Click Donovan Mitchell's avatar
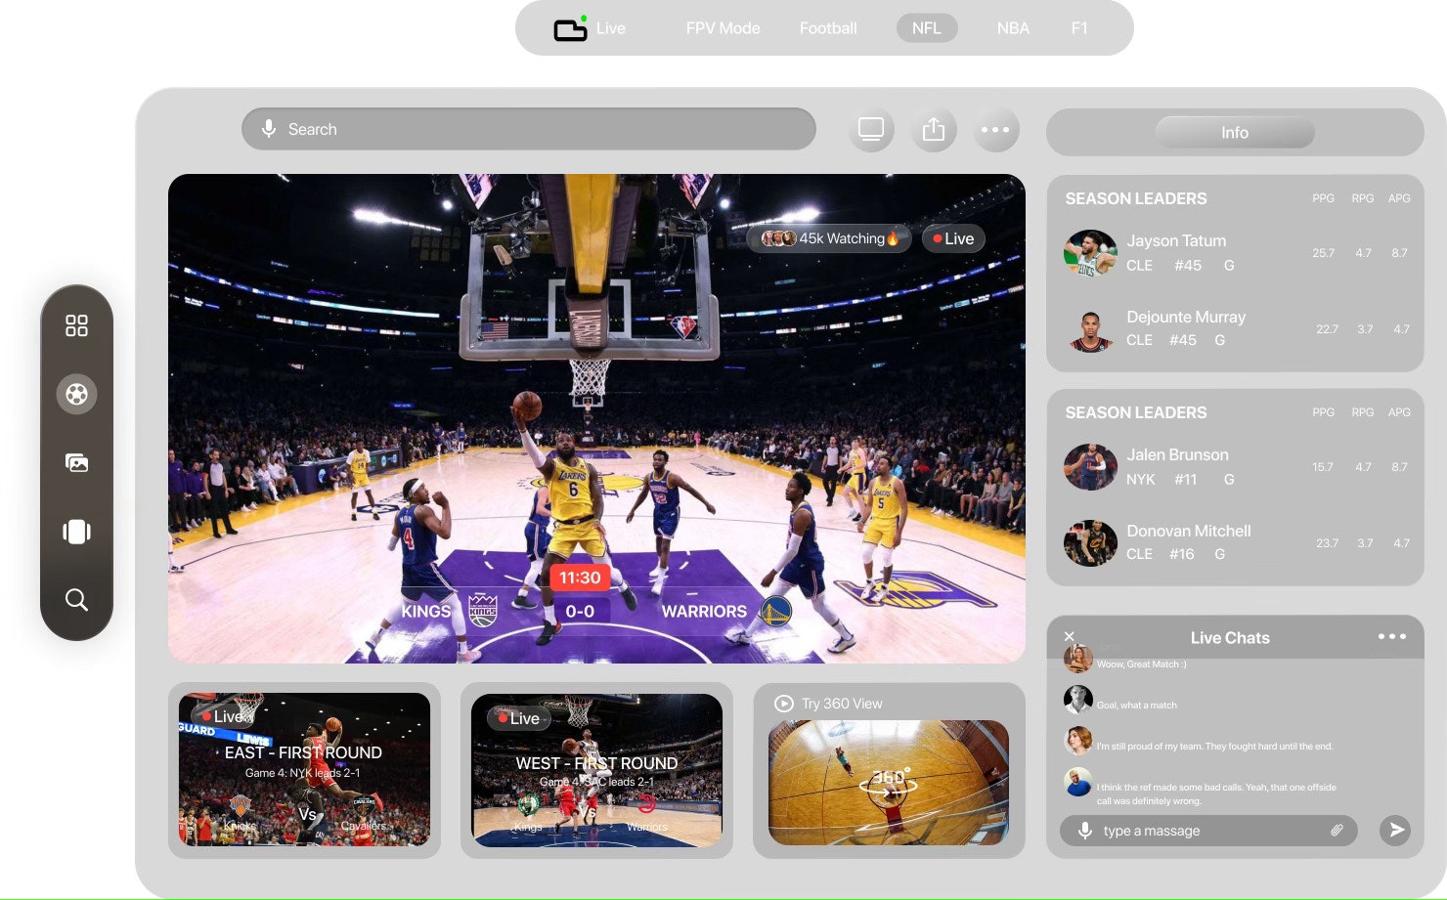The height and width of the screenshot is (900, 1447). click(x=1090, y=543)
